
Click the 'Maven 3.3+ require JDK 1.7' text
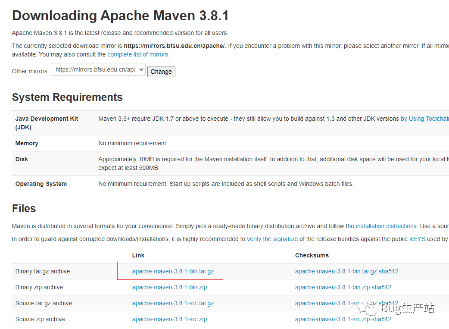tap(136, 119)
